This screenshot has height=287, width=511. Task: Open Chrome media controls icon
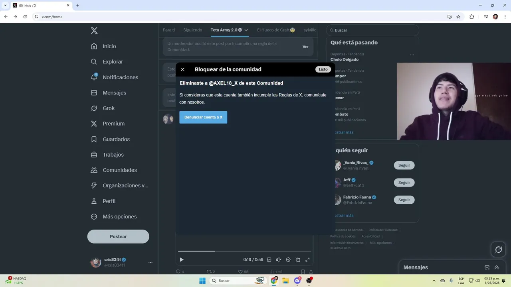point(486,17)
